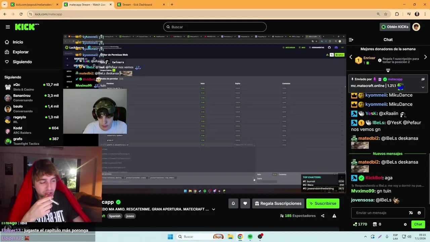Viewport: 430px width, 242px height.
Task: Open rageyio's channel from the following list
Action: pos(32,119)
